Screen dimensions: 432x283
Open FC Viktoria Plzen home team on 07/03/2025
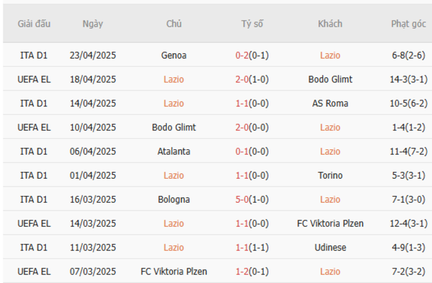pos(173,271)
